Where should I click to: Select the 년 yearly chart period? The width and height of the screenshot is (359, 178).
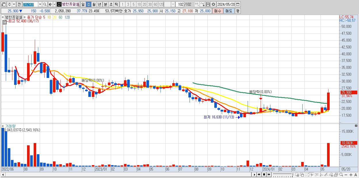pos(99,4)
